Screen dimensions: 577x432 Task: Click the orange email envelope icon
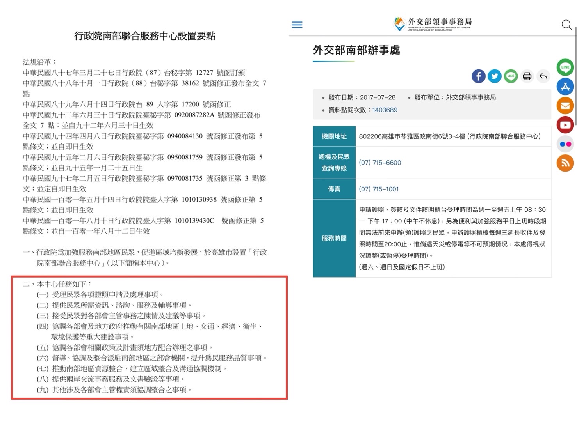click(565, 106)
